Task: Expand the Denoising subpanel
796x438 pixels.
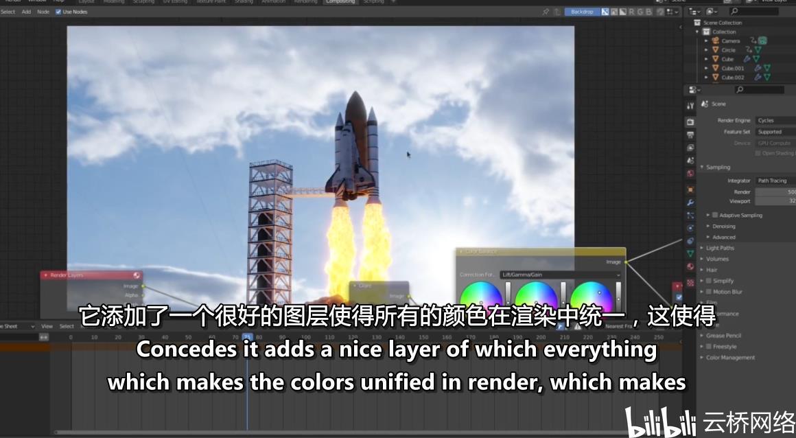Action: coord(707,226)
